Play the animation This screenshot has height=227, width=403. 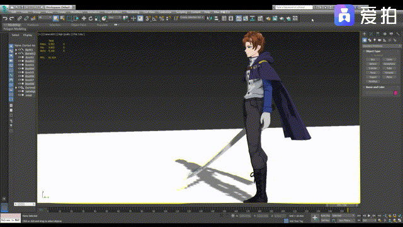[x=369, y=216]
